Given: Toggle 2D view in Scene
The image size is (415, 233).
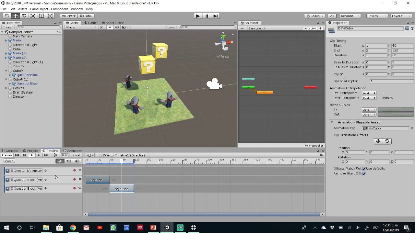Looking at the screenshot, I should tap(101, 27).
